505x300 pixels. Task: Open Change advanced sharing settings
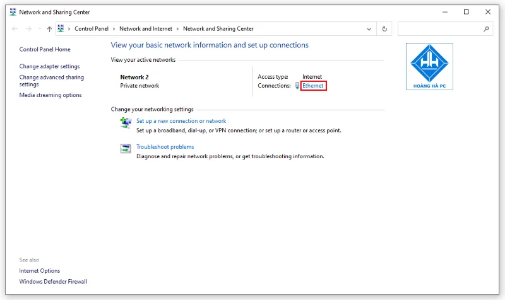click(52, 81)
